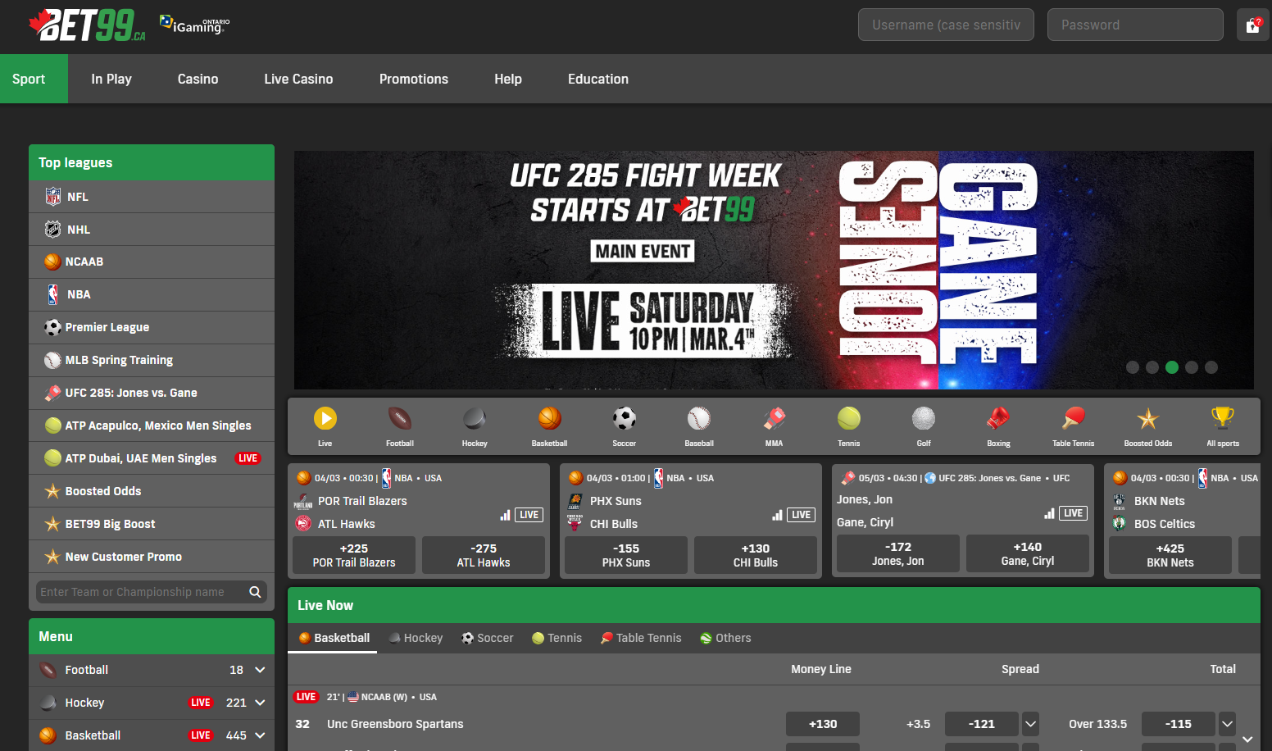Screen dimensions: 1272x751
Task: Select first banner carousel dot
Action: click(1133, 367)
